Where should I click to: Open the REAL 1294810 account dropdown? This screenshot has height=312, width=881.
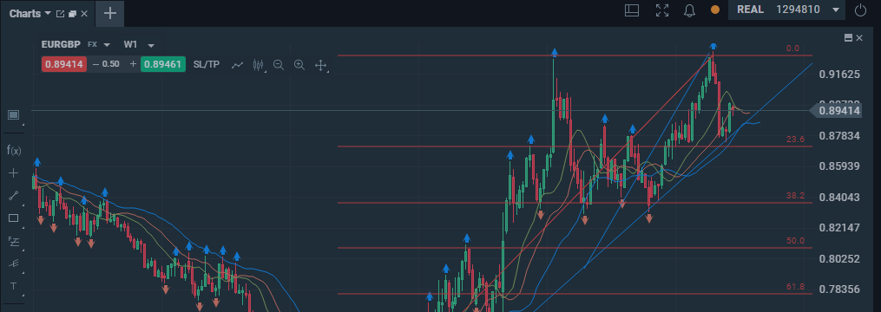[x=786, y=10]
